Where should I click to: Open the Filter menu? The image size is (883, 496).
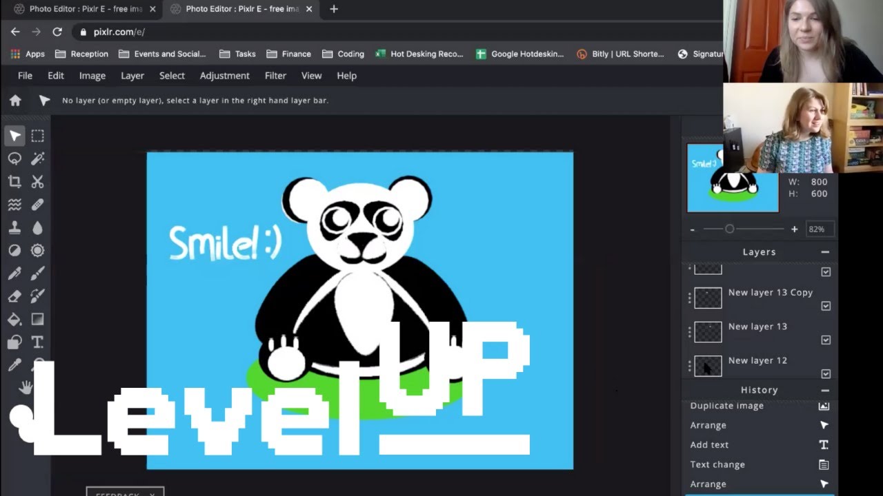(x=275, y=76)
